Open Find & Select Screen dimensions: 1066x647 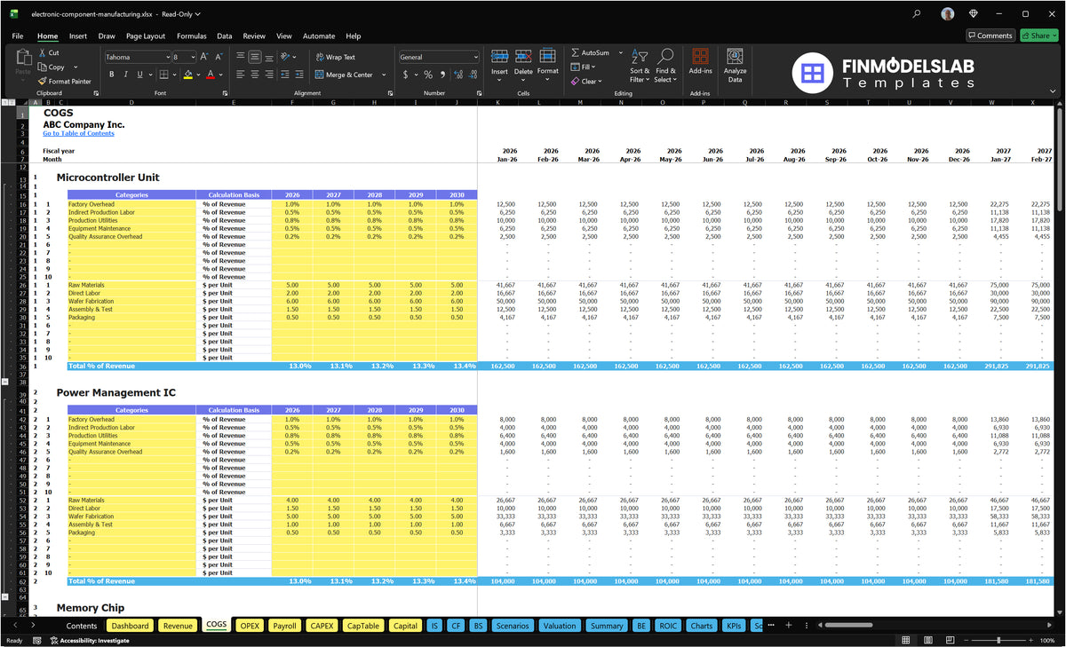tap(666, 66)
